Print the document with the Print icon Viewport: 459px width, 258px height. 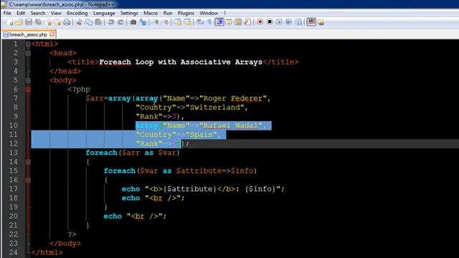(x=67, y=22)
